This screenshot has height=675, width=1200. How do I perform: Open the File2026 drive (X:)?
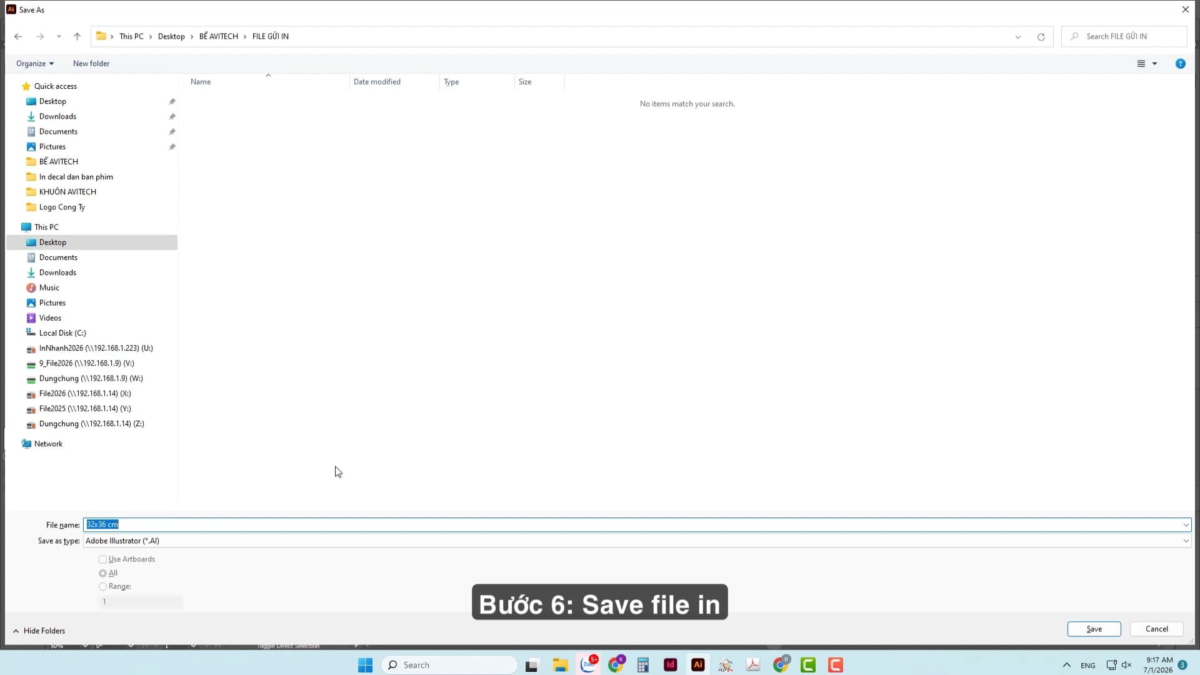[x=85, y=394]
